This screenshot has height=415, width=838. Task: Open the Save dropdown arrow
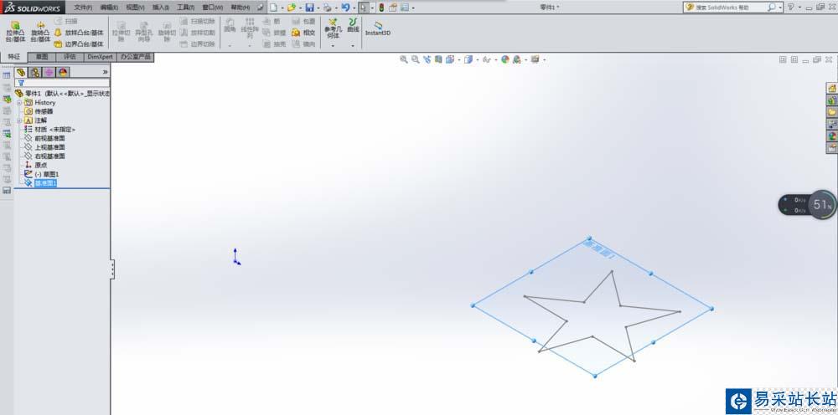(318, 8)
